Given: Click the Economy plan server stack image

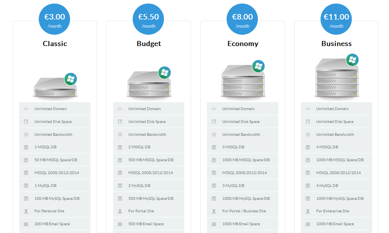Looking at the screenshot, I should [x=243, y=79].
